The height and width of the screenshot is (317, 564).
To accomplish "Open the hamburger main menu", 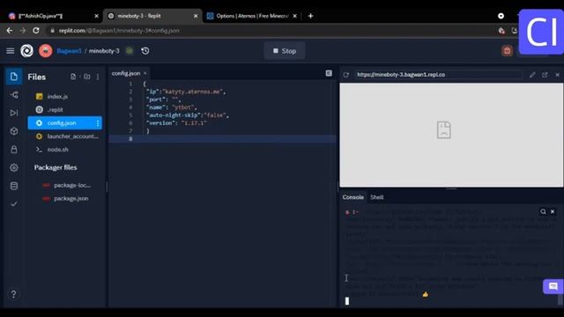I will tap(10, 51).
